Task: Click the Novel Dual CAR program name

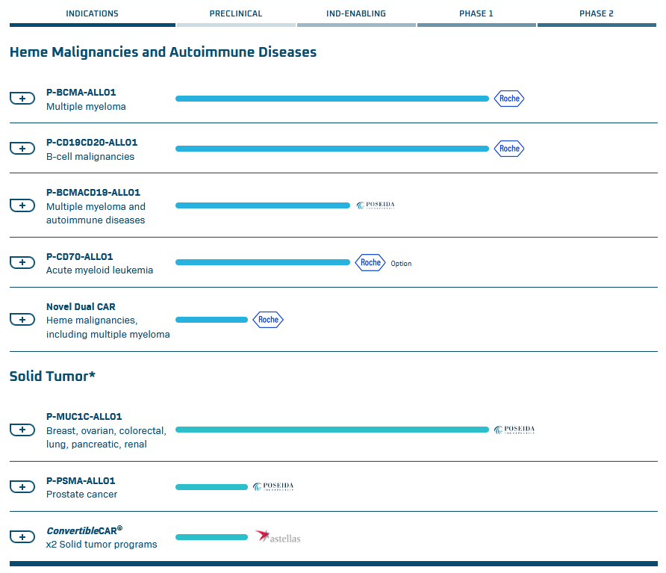Action: (x=81, y=307)
